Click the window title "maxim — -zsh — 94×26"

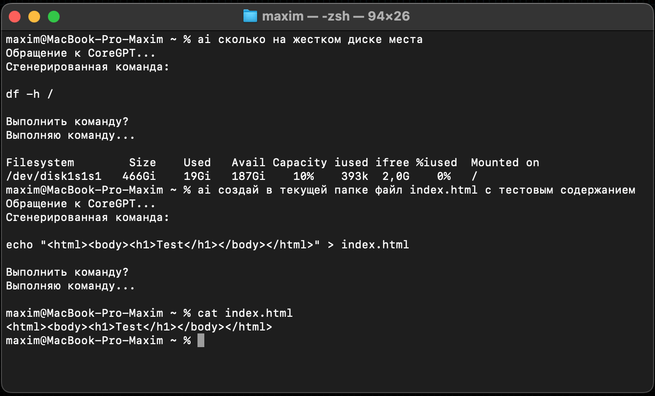(336, 16)
